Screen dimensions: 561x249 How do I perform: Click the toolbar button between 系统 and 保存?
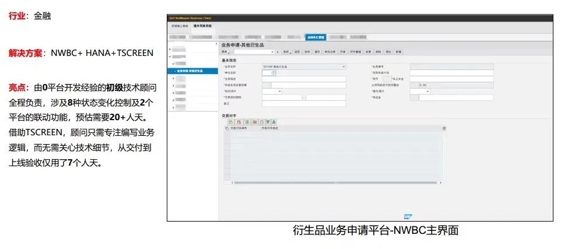(x=297, y=52)
